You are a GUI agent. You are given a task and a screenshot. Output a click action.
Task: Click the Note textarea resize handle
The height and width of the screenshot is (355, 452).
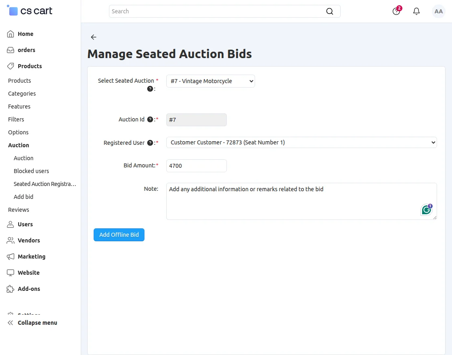coord(435,217)
